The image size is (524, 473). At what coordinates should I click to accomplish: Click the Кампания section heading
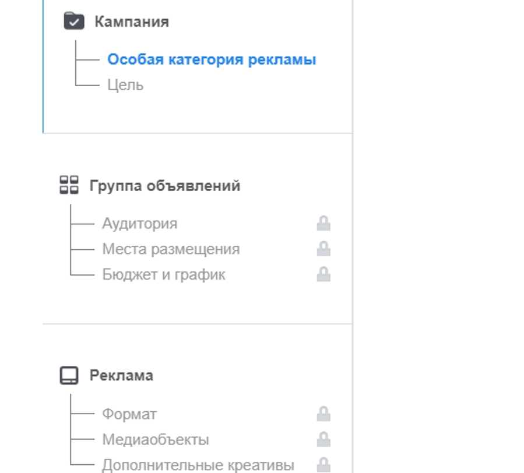coord(132,22)
